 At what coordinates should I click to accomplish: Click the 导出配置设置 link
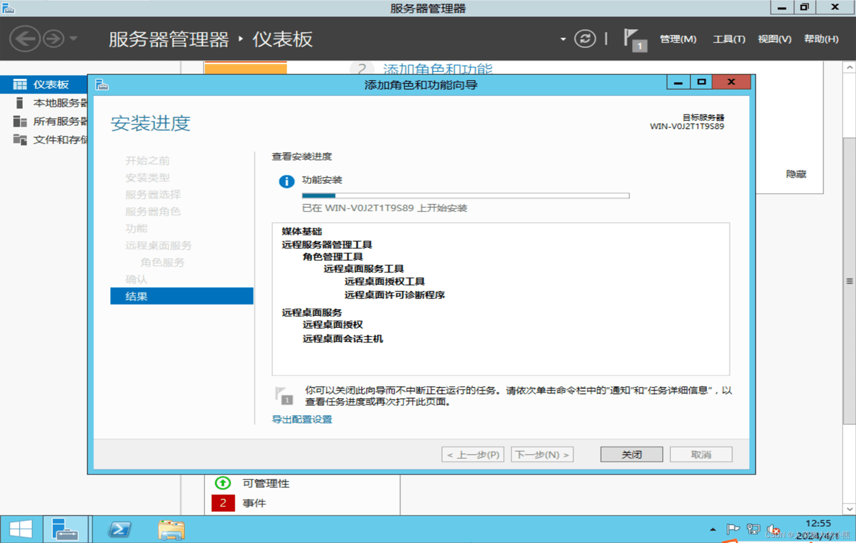[302, 419]
